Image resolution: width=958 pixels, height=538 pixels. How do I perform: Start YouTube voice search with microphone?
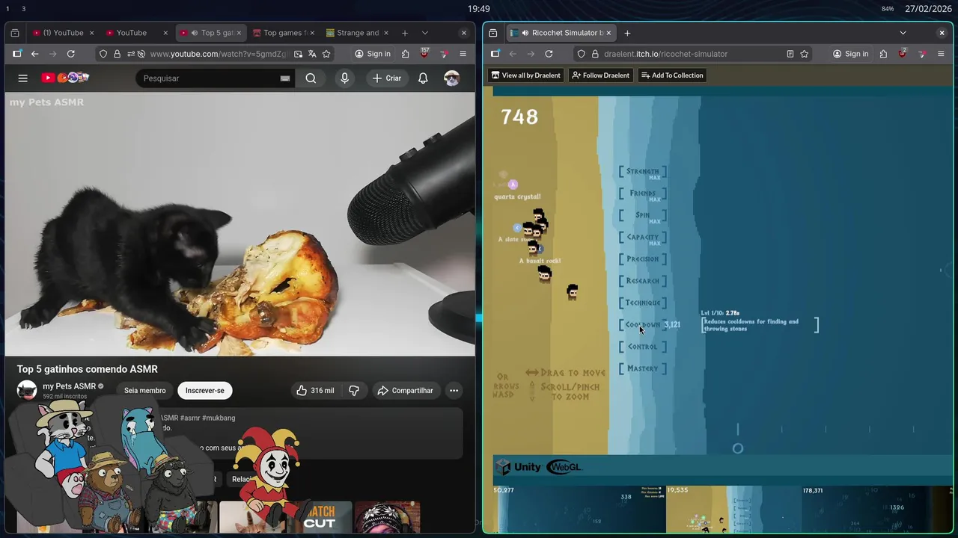pyautogui.click(x=344, y=78)
